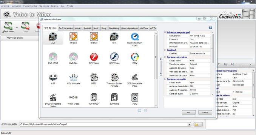This screenshot has height=135, width=256.
Task: Choose the MPEG II format icon
Action: click(94, 36)
